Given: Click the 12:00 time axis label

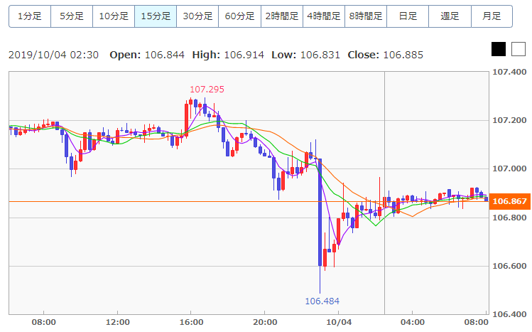Looking at the screenshot, I should (x=117, y=322).
